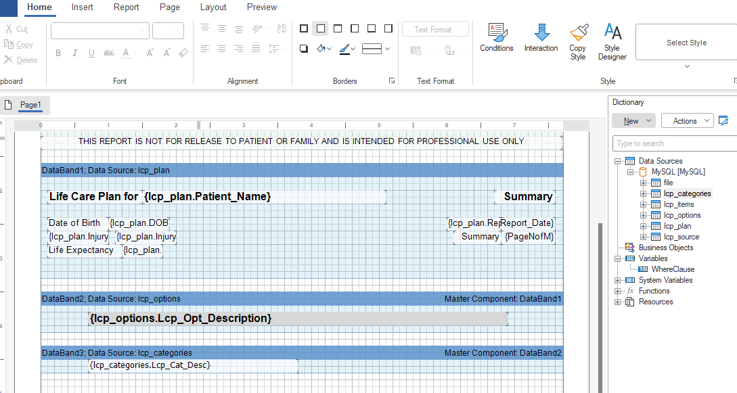Screen dimensions: 737x393
Task: Open the Conditions editor
Action: (x=496, y=38)
